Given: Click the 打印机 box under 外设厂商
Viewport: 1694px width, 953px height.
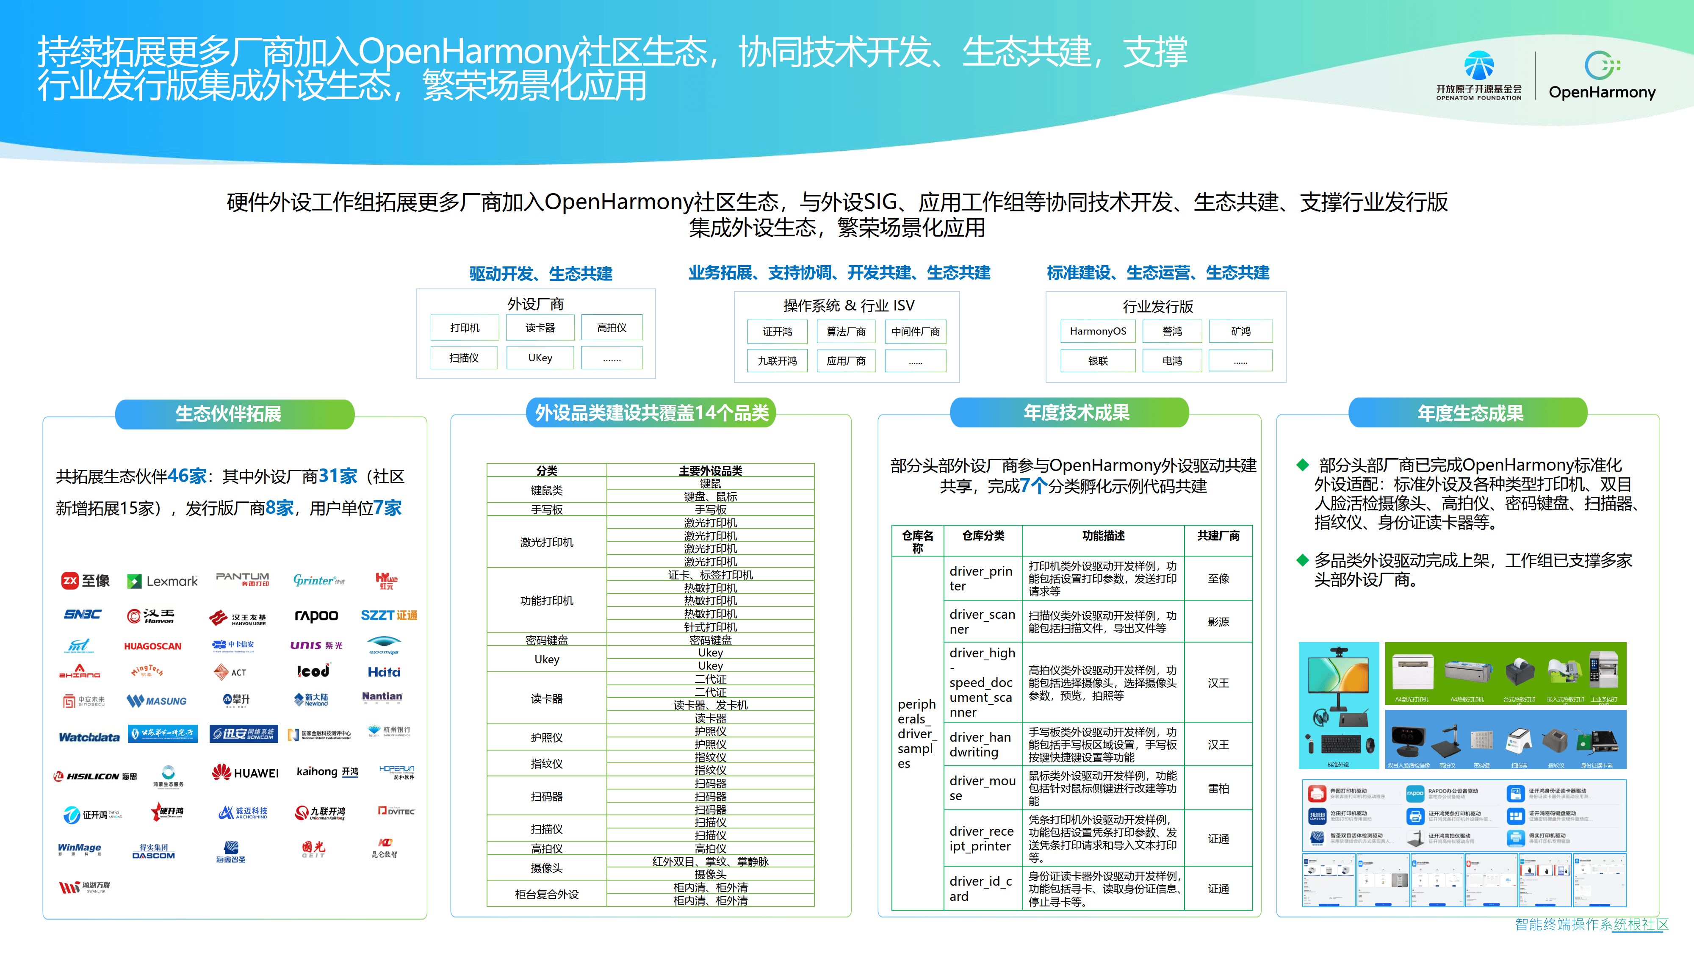Looking at the screenshot, I should (x=465, y=327).
